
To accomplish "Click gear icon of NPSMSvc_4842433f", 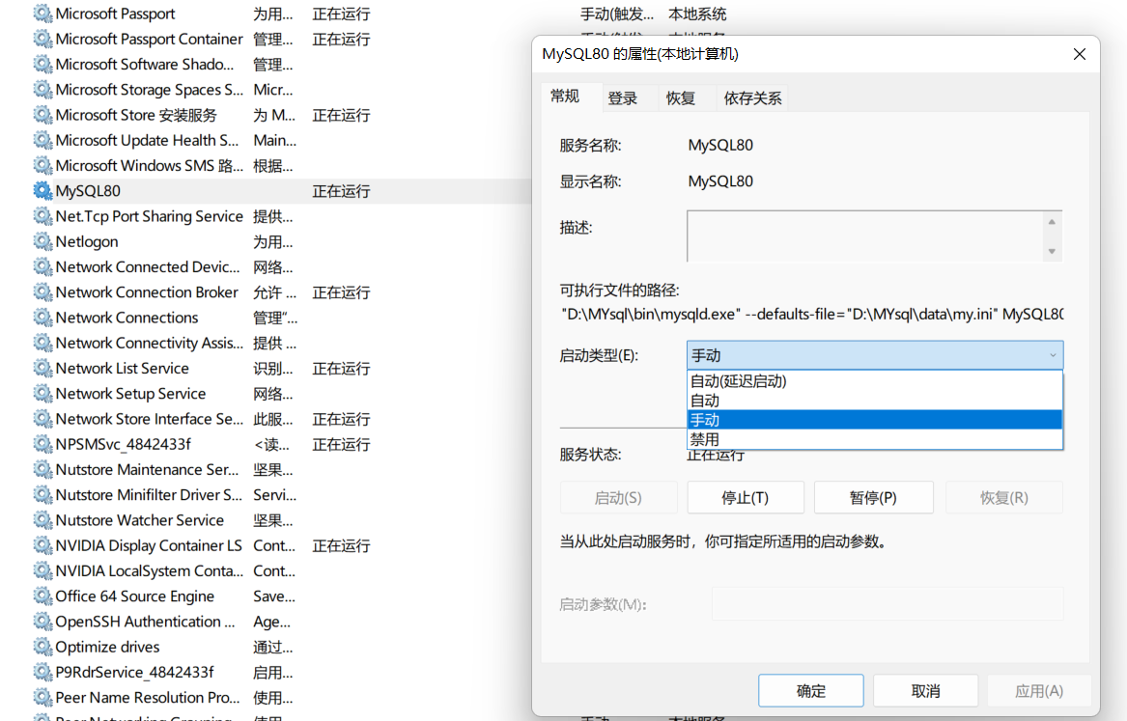I will pyautogui.click(x=43, y=445).
